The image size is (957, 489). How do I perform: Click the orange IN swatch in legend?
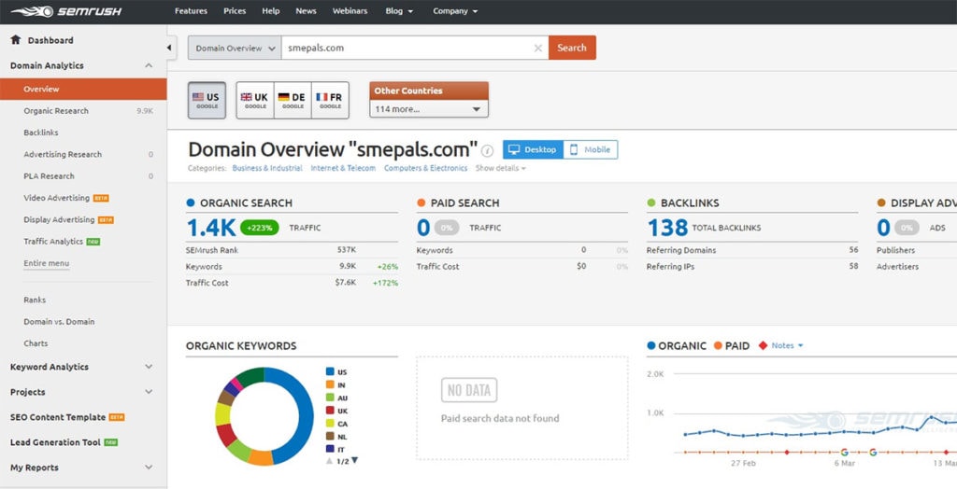point(330,384)
